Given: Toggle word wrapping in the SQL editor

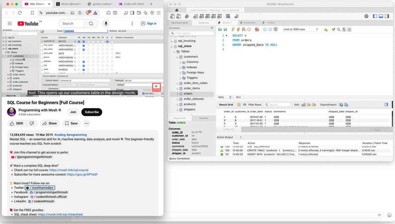Looking at the screenshot, I should [x=349, y=30].
